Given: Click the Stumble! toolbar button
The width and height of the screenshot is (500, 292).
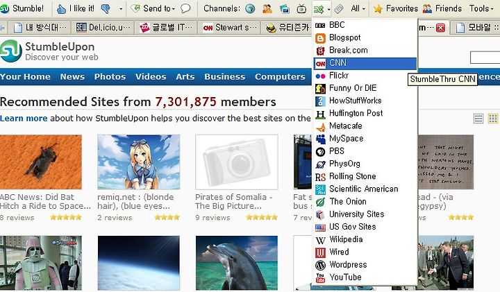Looking at the screenshot, I should point(22,8).
